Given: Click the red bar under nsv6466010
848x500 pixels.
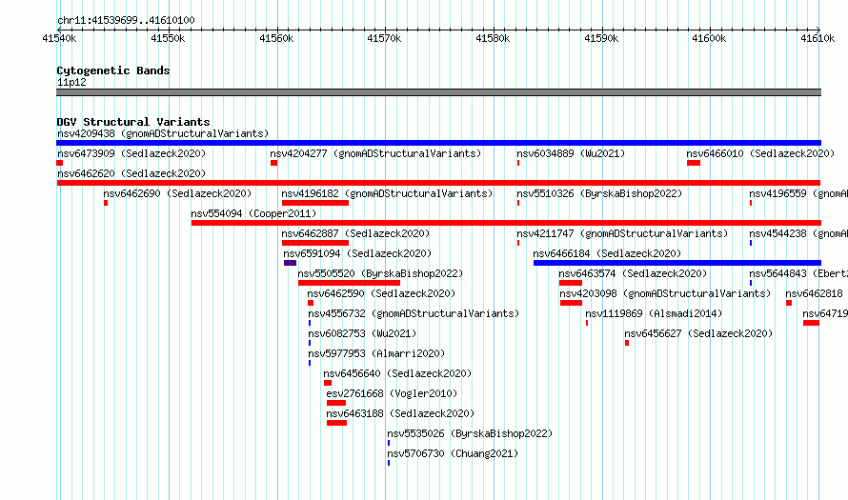Looking at the screenshot, I should (x=694, y=163).
